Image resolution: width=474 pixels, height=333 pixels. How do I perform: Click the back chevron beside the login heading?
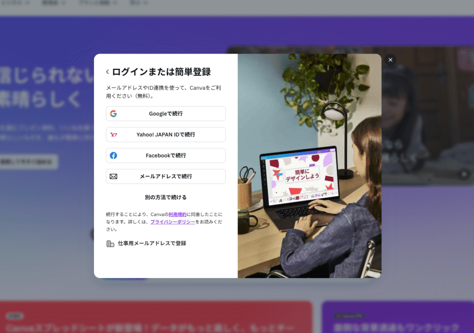point(107,72)
